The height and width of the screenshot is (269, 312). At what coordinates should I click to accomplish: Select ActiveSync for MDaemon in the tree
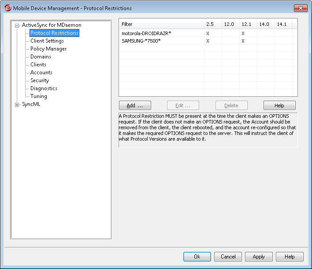click(x=52, y=25)
